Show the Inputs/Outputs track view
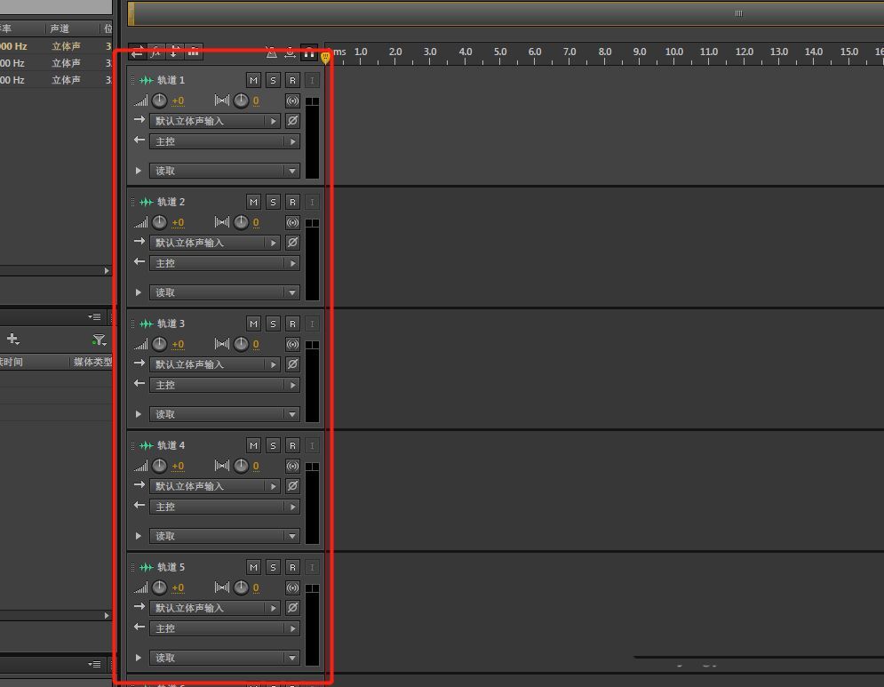 pyautogui.click(x=138, y=52)
